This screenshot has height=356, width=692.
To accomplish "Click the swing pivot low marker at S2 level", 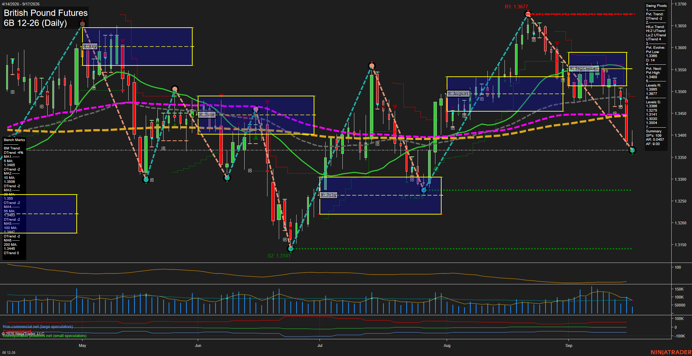I will click(x=290, y=249).
